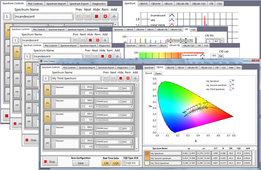Click Incandescent legend line icon in Spectrum plot
The image size is (261, 170).
(x=172, y=15)
